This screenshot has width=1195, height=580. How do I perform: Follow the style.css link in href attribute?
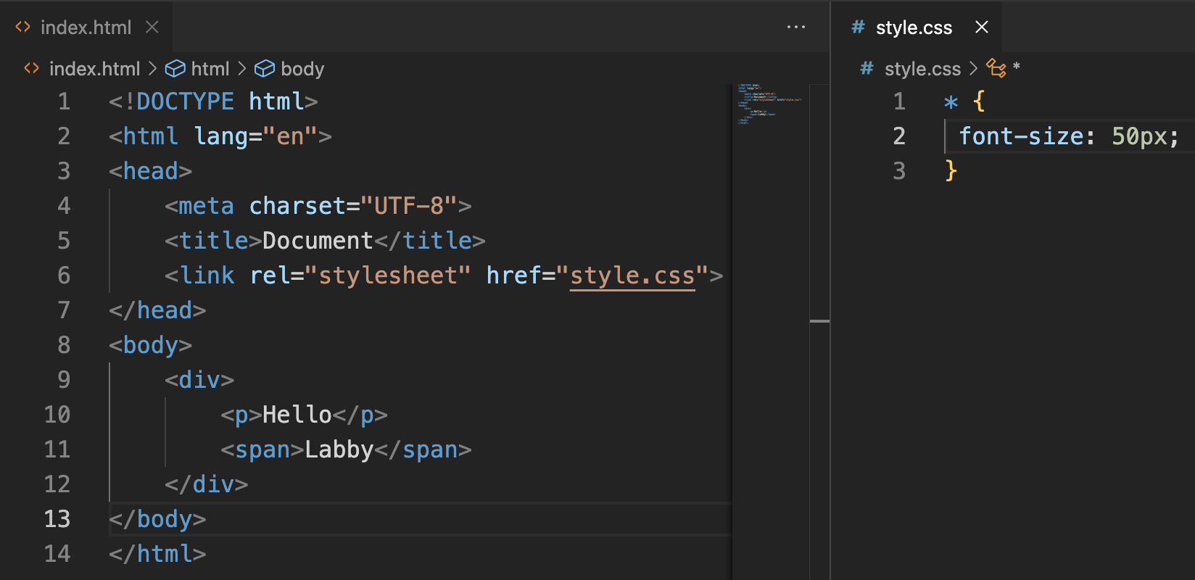pyautogui.click(x=632, y=275)
